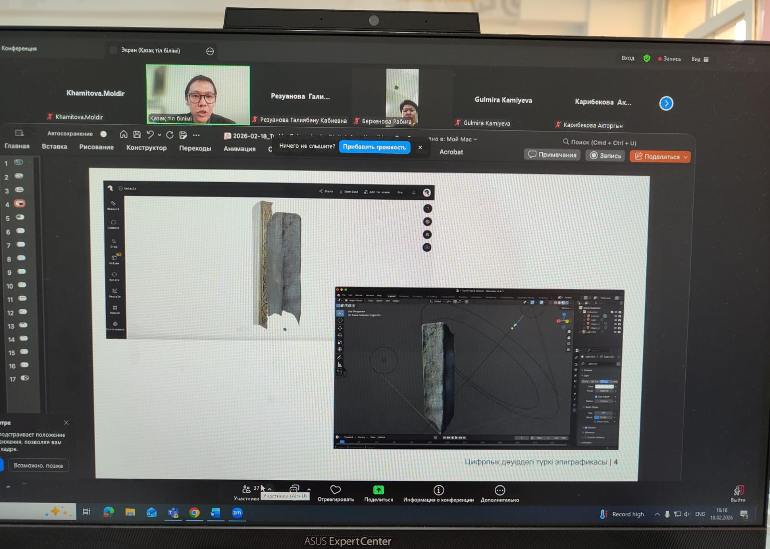Image resolution: width=770 pixels, height=549 pixels.
Task: Expand the arrow next to Participants count
Action: [x=269, y=489]
